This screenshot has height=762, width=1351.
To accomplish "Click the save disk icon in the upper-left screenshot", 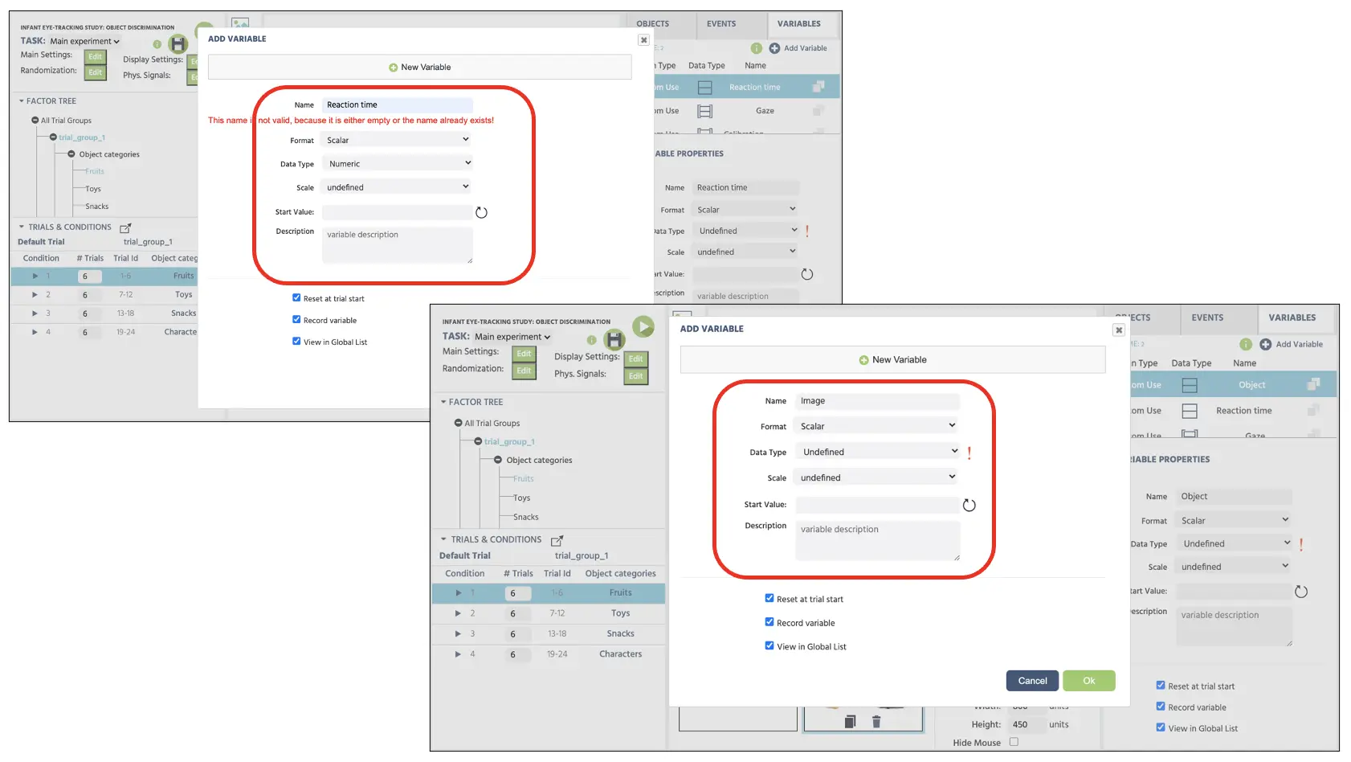I will point(178,44).
